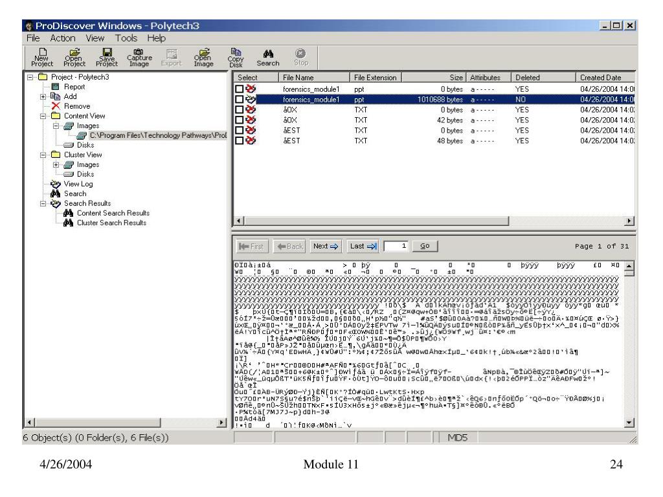This screenshot has width=663, height=497.
Task: Open the Tools menu
Action: (x=126, y=38)
